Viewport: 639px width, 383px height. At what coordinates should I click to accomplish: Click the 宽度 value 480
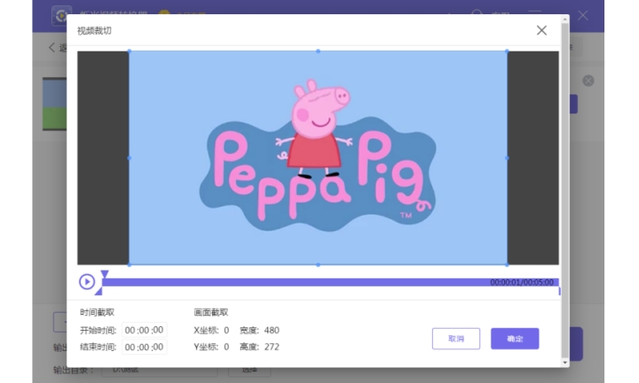pyautogui.click(x=272, y=330)
